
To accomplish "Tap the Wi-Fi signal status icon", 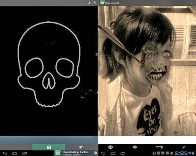I will (x=190, y=153).
